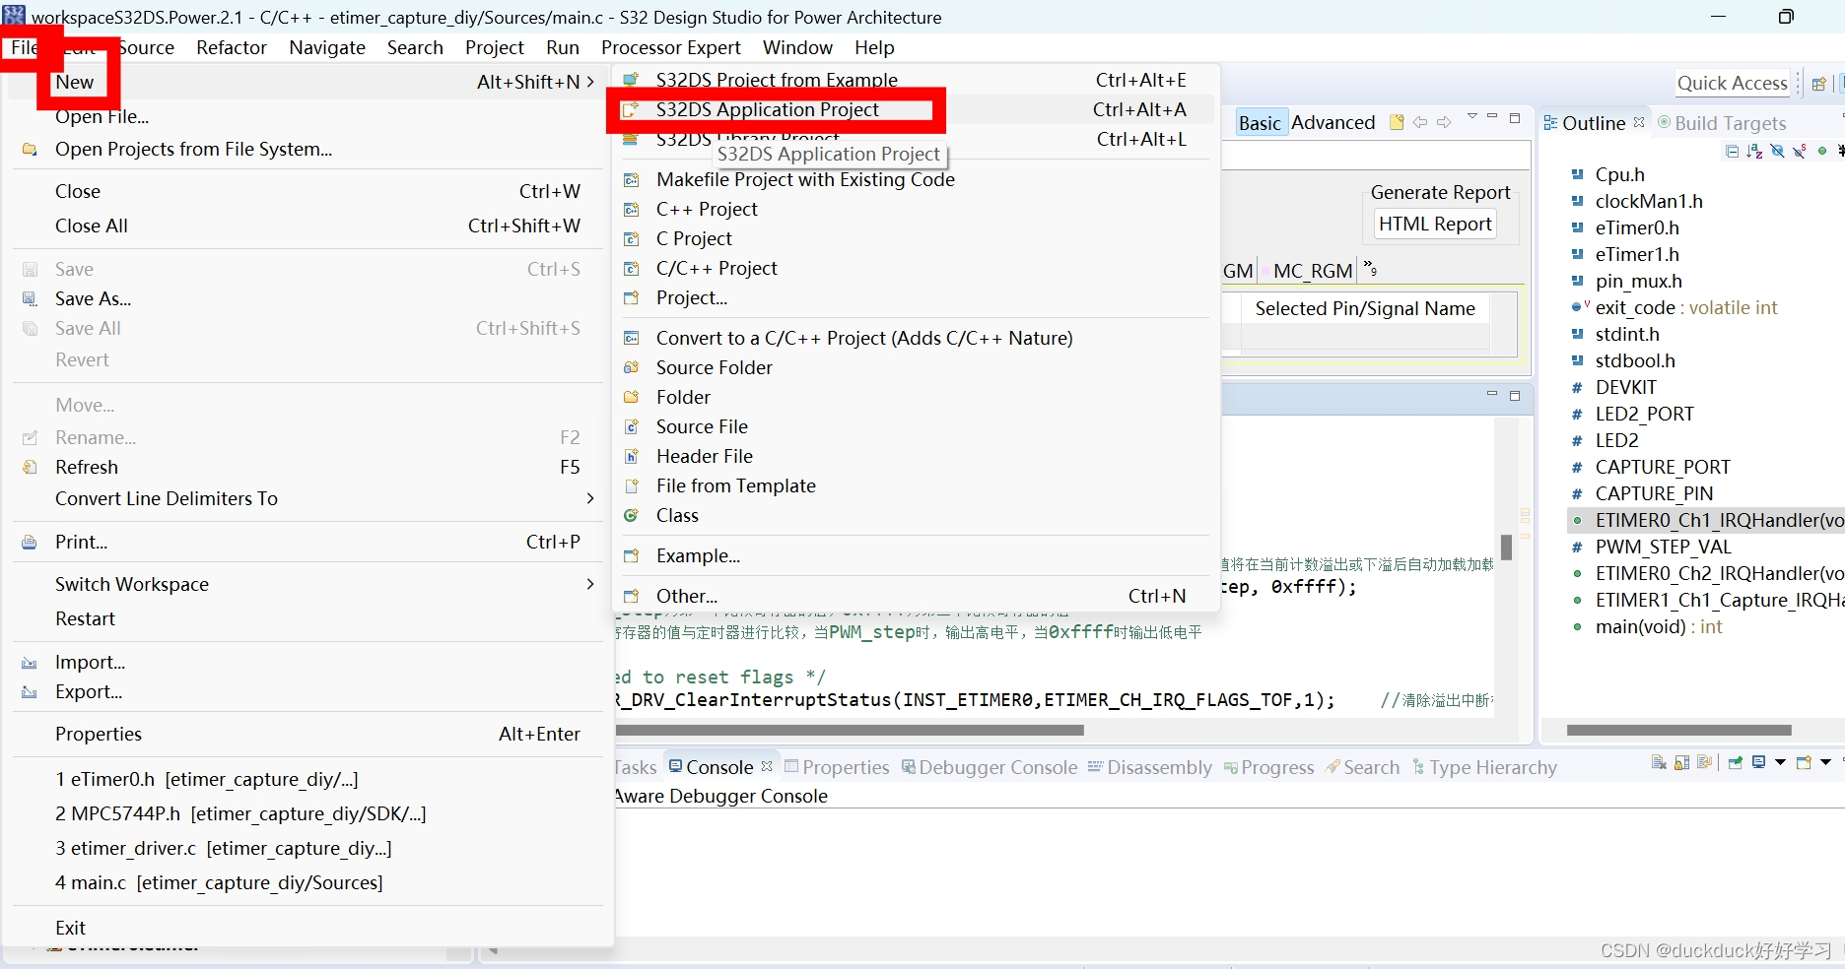Close the Console tab
This screenshot has width=1845, height=969.
[x=767, y=766]
